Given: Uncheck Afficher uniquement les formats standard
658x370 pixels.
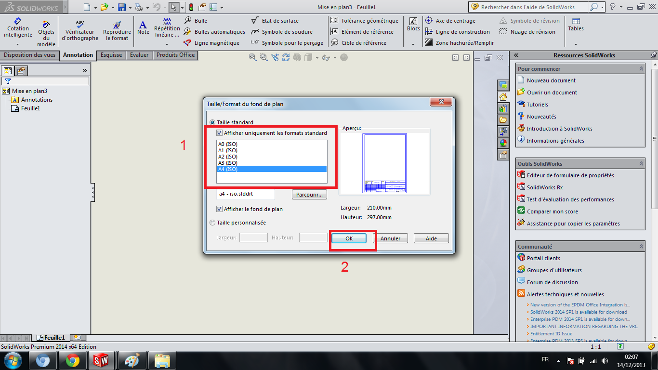Looking at the screenshot, I should pos(219,133).
